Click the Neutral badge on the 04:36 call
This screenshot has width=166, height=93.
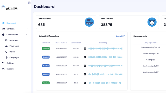tap(46, 57)
